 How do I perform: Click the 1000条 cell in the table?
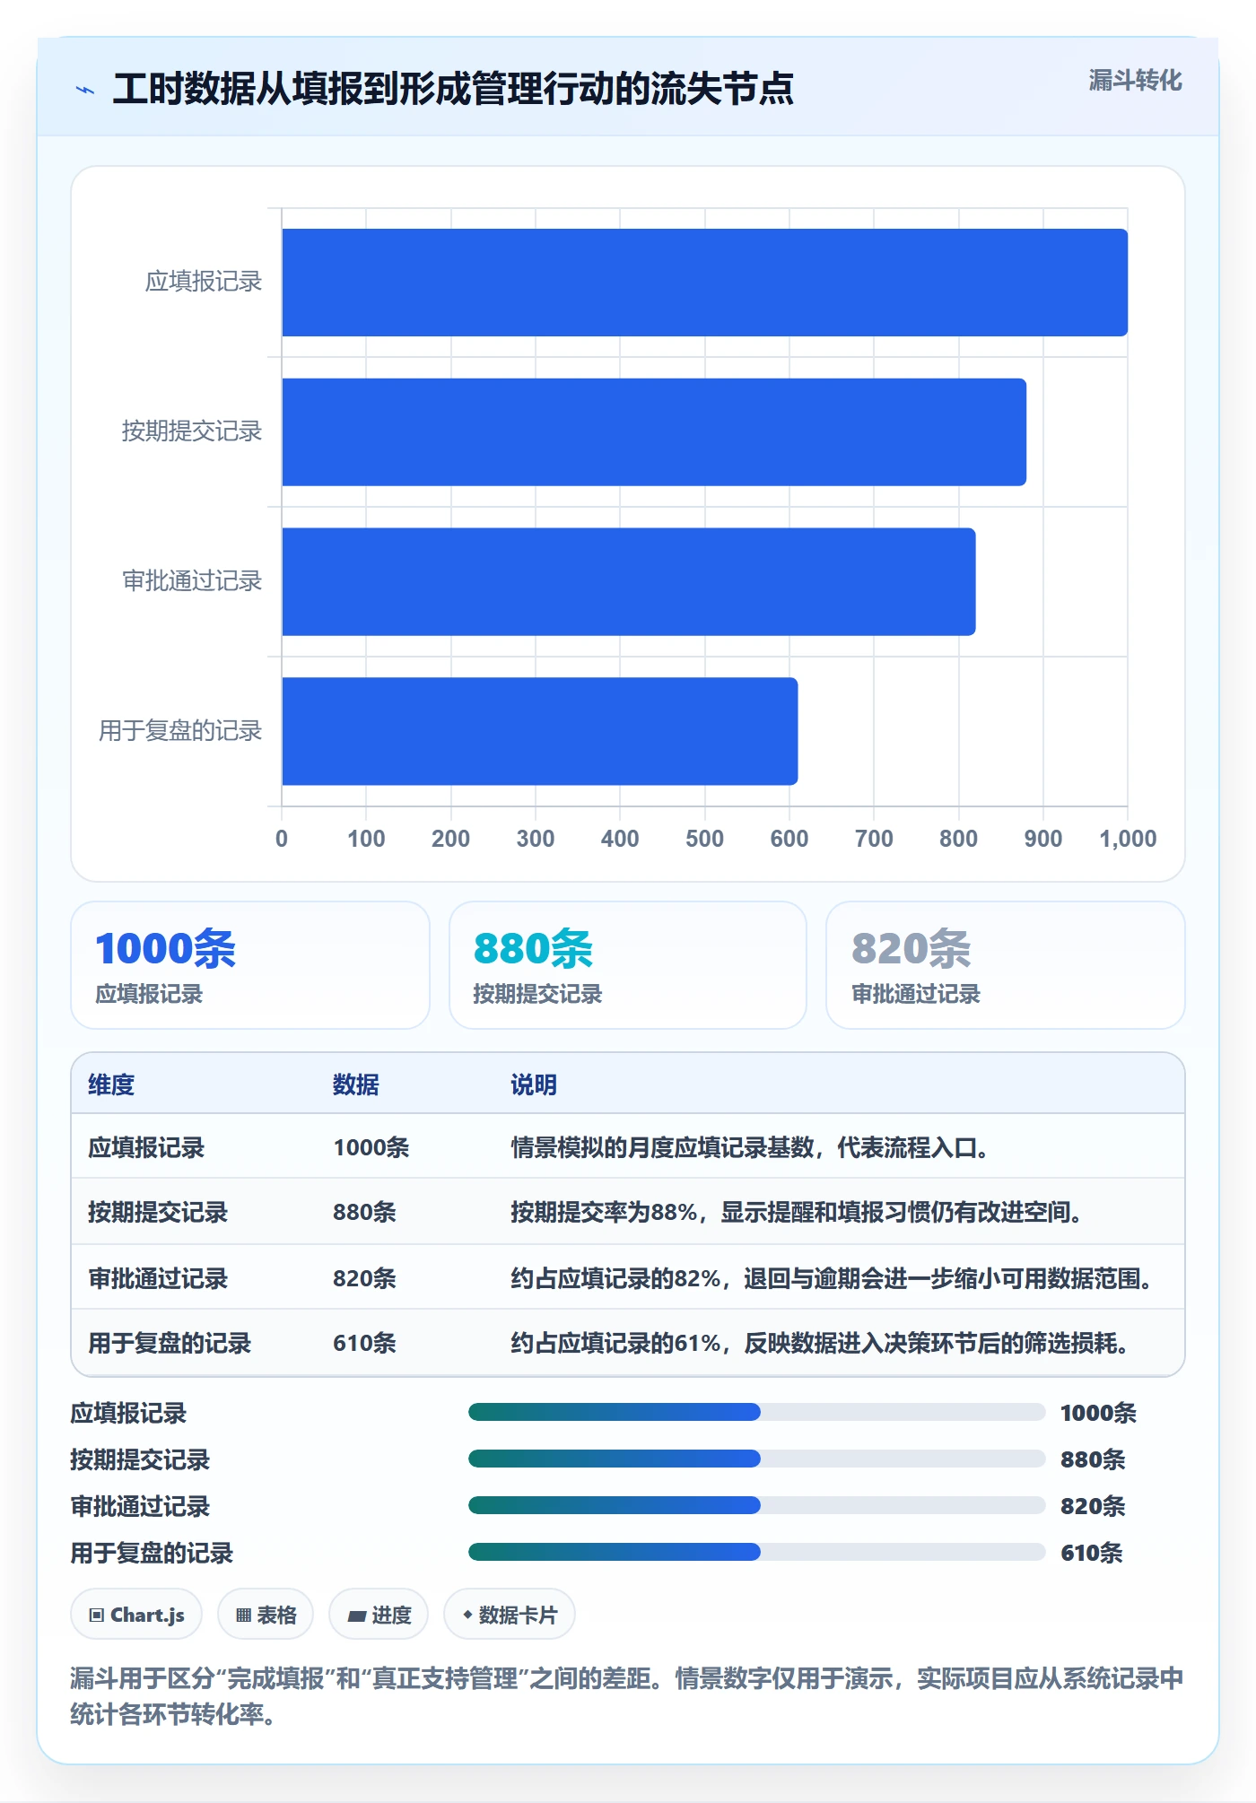(x=371, y=1147)
